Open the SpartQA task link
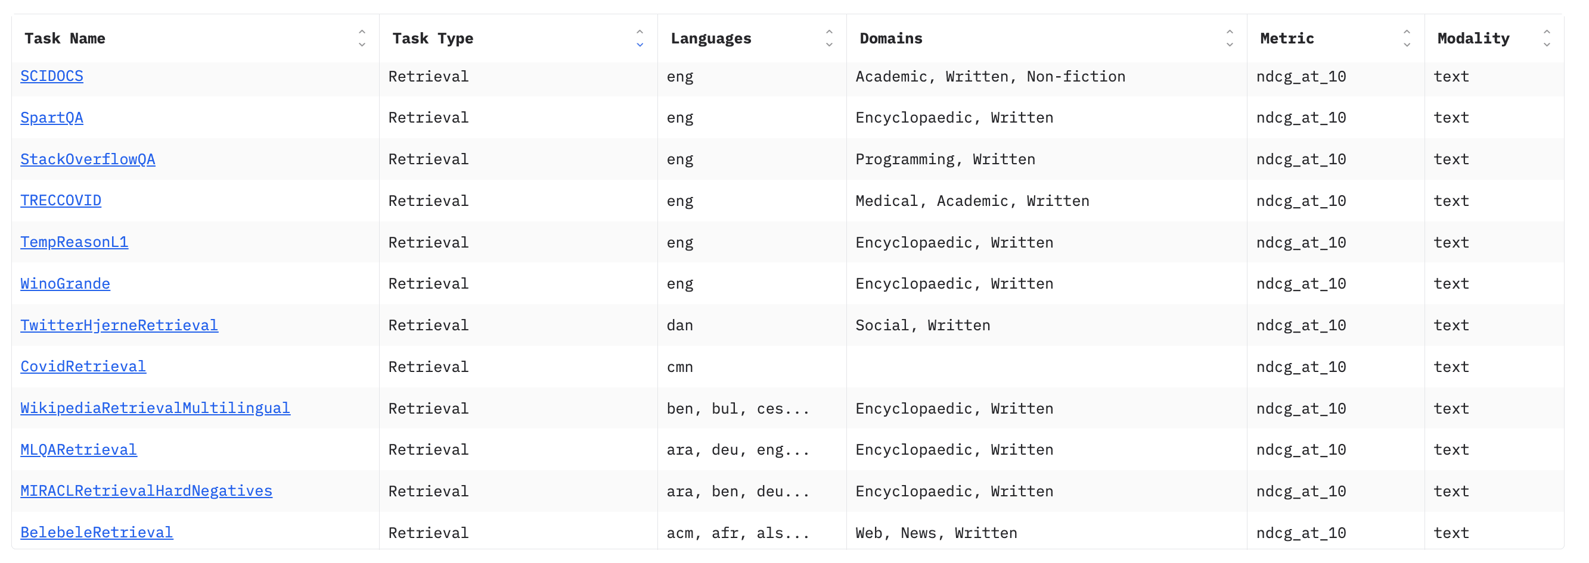 (52, 118)
